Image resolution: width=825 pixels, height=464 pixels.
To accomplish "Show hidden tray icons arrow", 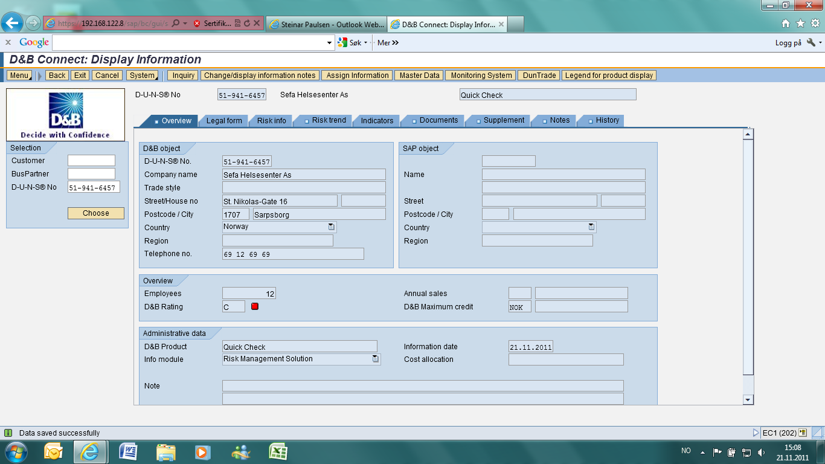I will [x=702, y=452].
